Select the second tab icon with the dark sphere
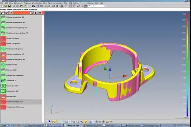Viewport: 191px width, 127px height. (x=6, y=13)
